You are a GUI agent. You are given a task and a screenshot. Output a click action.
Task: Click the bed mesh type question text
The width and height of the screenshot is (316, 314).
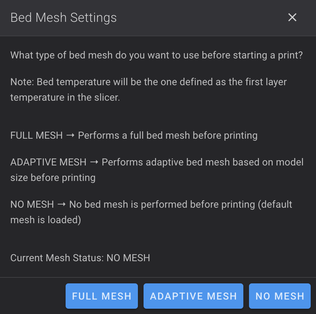click(x=157, y=55)
